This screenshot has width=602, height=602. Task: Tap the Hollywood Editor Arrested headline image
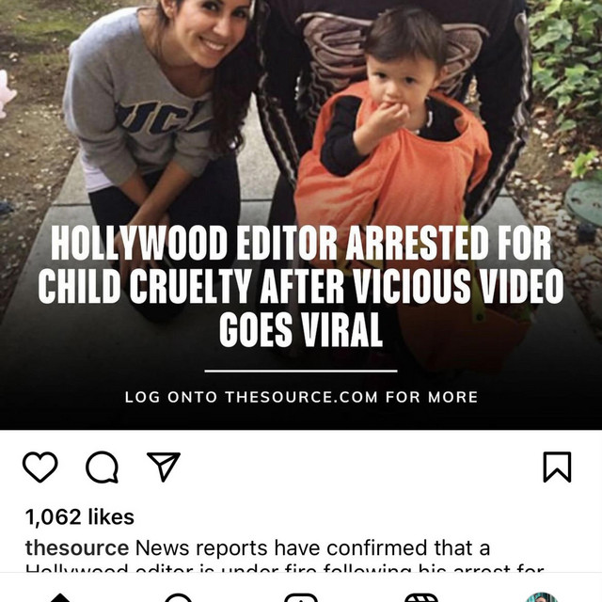(301, 286)
